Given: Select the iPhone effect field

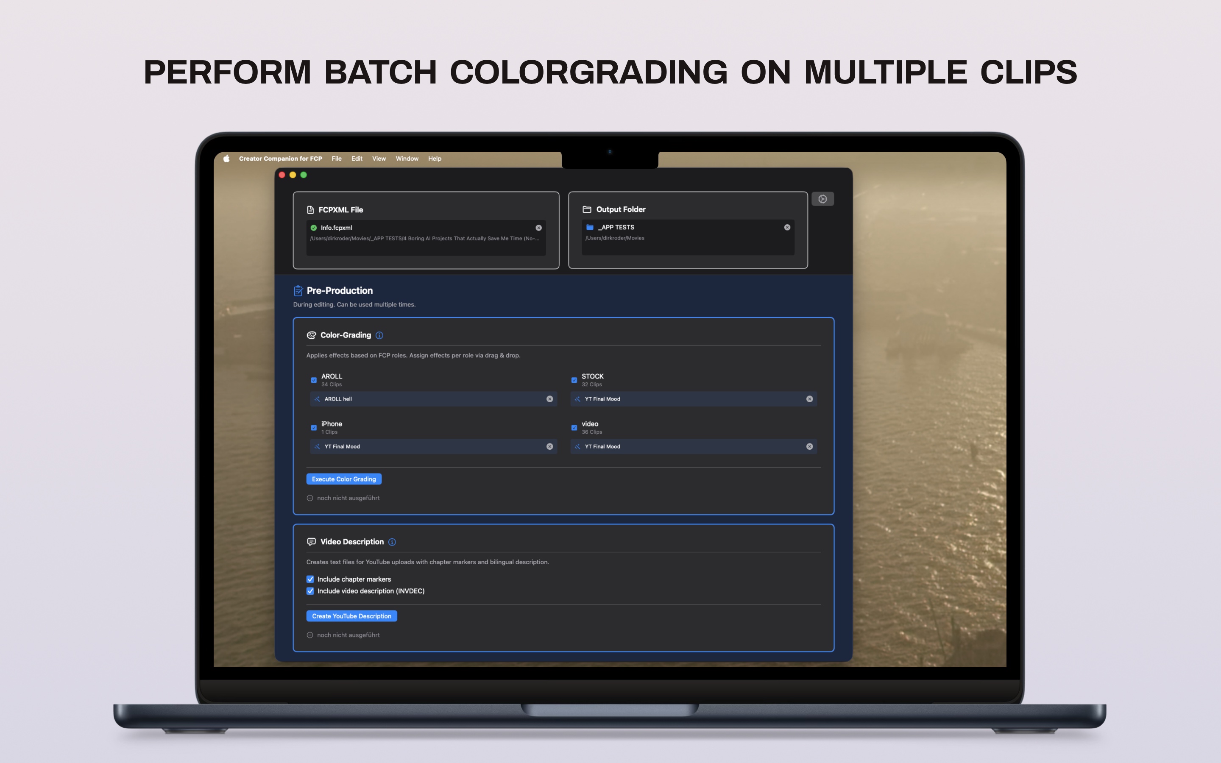Looking at the screenshot, I should click(433, 447).
